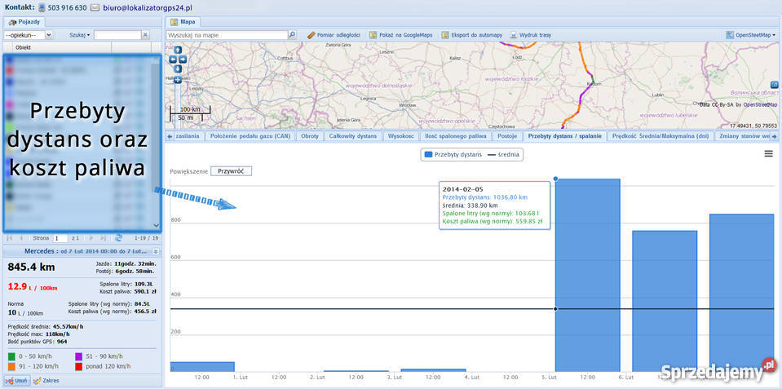The image size is (782, 389).
Task: Open the OpenStreetMap layer dropdown
Action: click(x=750, y=35)
